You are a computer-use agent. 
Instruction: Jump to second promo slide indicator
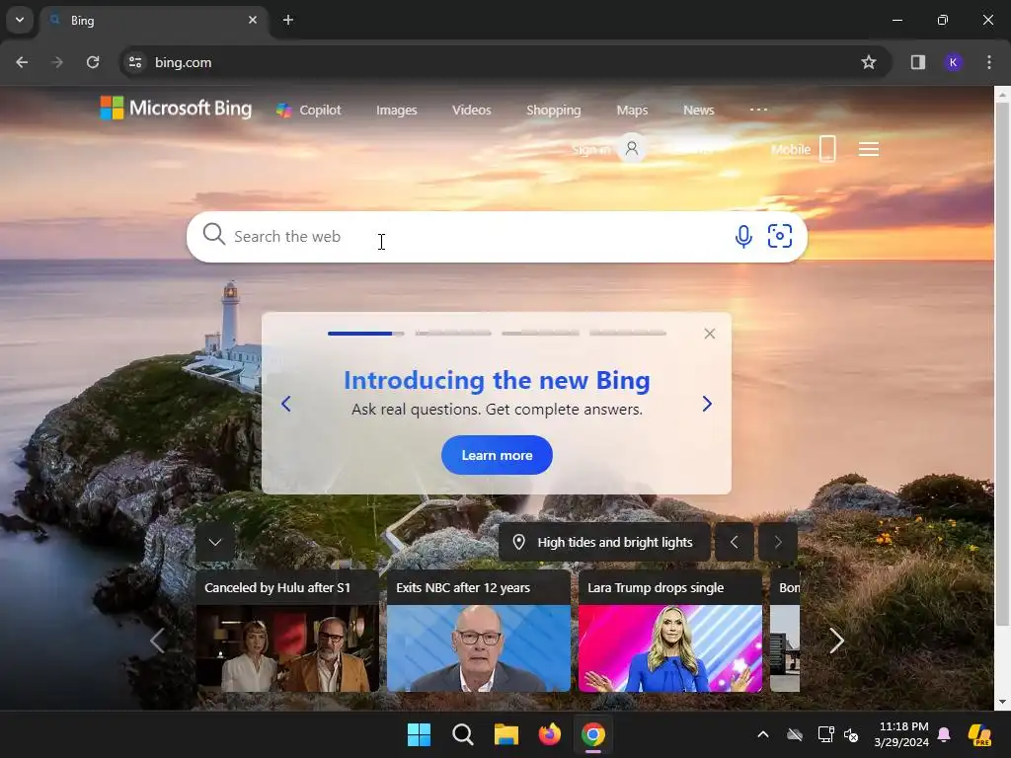452,334
